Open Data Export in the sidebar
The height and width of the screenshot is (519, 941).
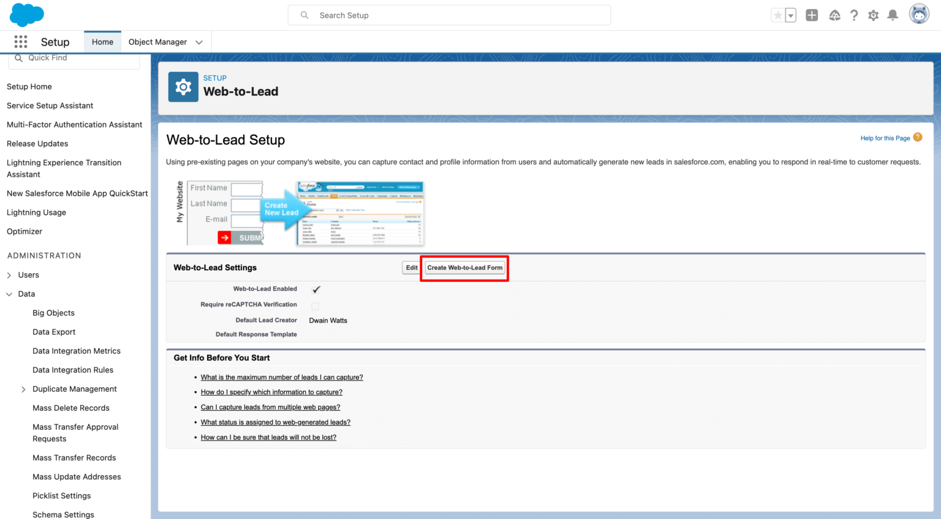pyautogui.click(x=54, y=332)
